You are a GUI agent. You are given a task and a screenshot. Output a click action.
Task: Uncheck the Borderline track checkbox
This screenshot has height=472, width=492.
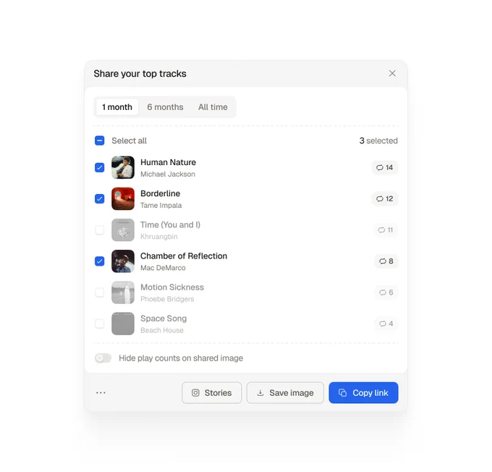point(99,199)
